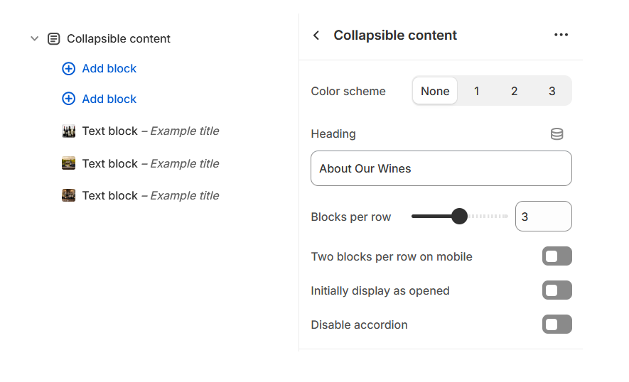Select the first Text block thumbnail
The height and width of the screenshot is (382, 629).
tap(68, 131)
